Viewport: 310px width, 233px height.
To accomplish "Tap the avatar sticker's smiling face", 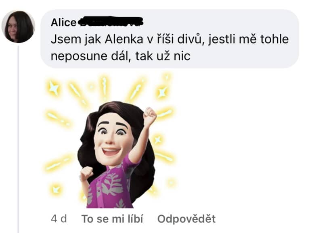I will click(112, 139).
